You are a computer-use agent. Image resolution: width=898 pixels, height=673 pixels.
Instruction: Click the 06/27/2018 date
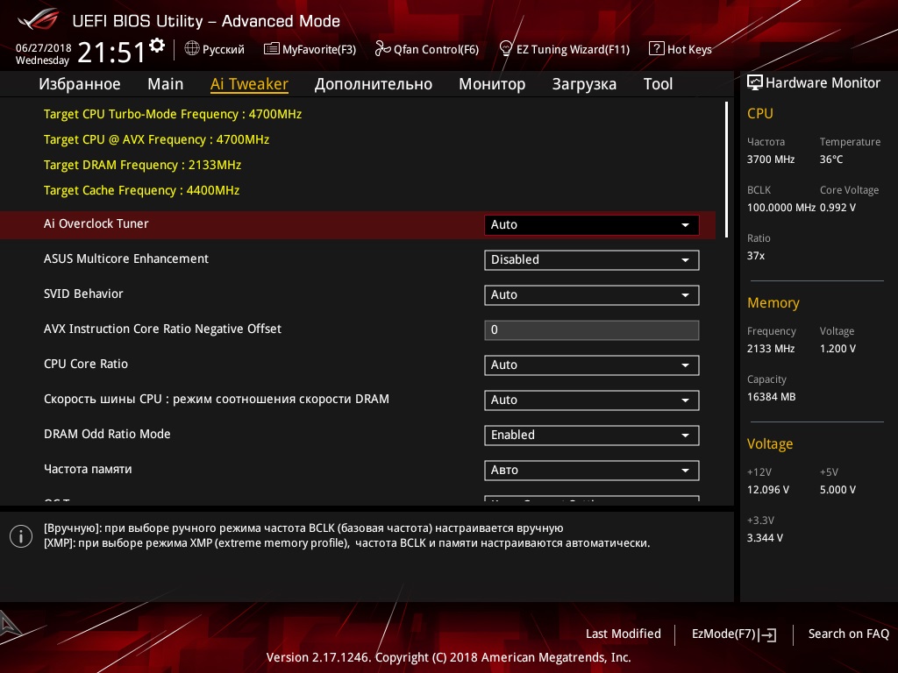click(44, 47)
